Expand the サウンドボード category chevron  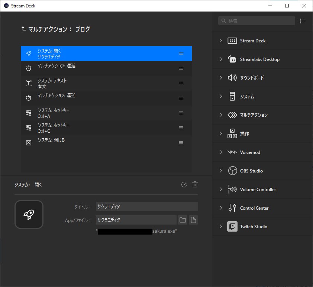(x=221, y=78)
